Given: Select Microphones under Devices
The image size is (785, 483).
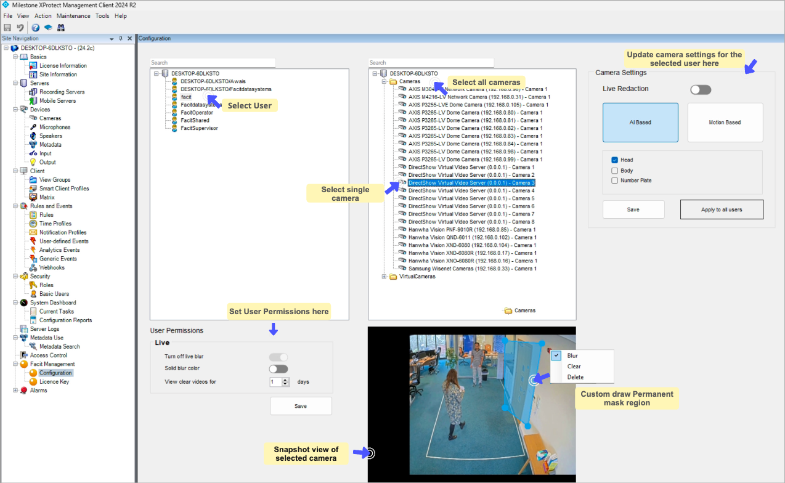Looking at the screenshot, I should [x=55, y=127].
